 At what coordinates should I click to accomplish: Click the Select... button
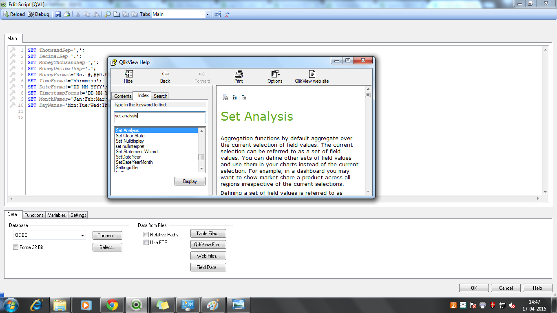[x=107, y=247]
